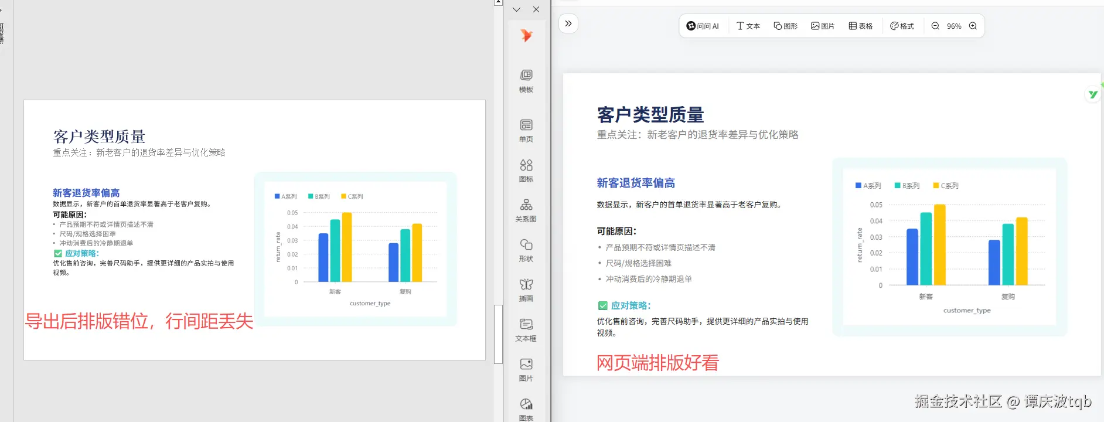Click the orange bird logo in sidebar

[x=526, y=36]
